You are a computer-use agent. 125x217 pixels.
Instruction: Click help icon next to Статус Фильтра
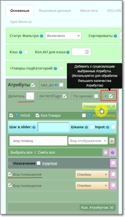(x=41, y=36)
